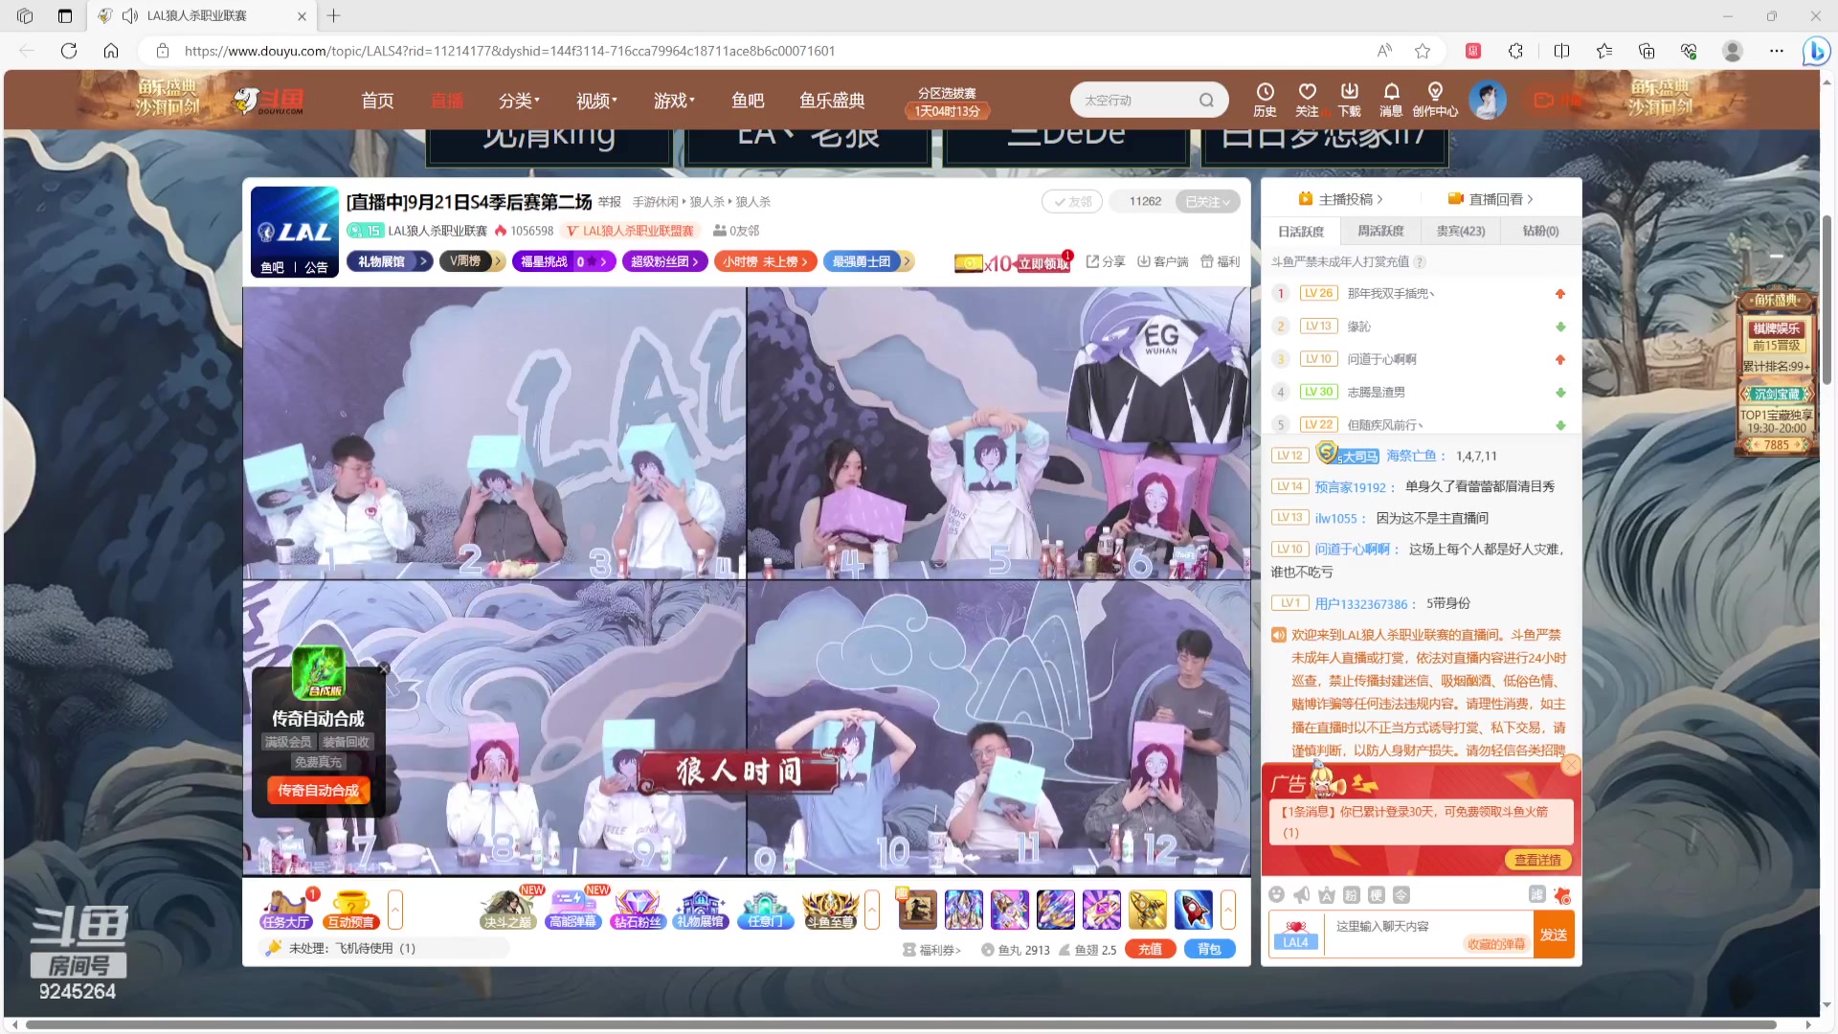This screenshot has height=1034, width=1838.
Task: Expand the 已关注 follow dropdown
Action: tap(1206, 201)
